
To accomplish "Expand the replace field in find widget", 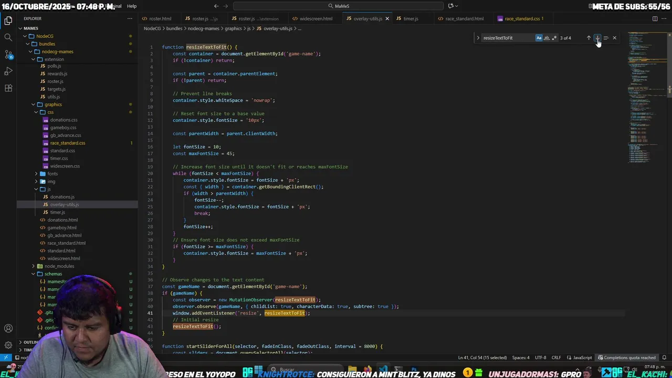I will click(478, 38).
